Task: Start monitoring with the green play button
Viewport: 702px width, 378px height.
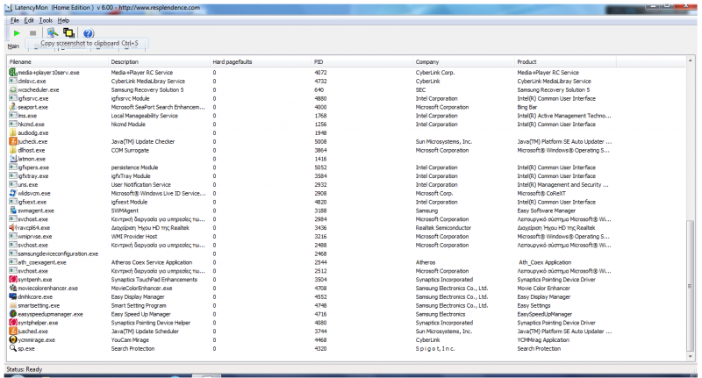Action: click(16, 32)
